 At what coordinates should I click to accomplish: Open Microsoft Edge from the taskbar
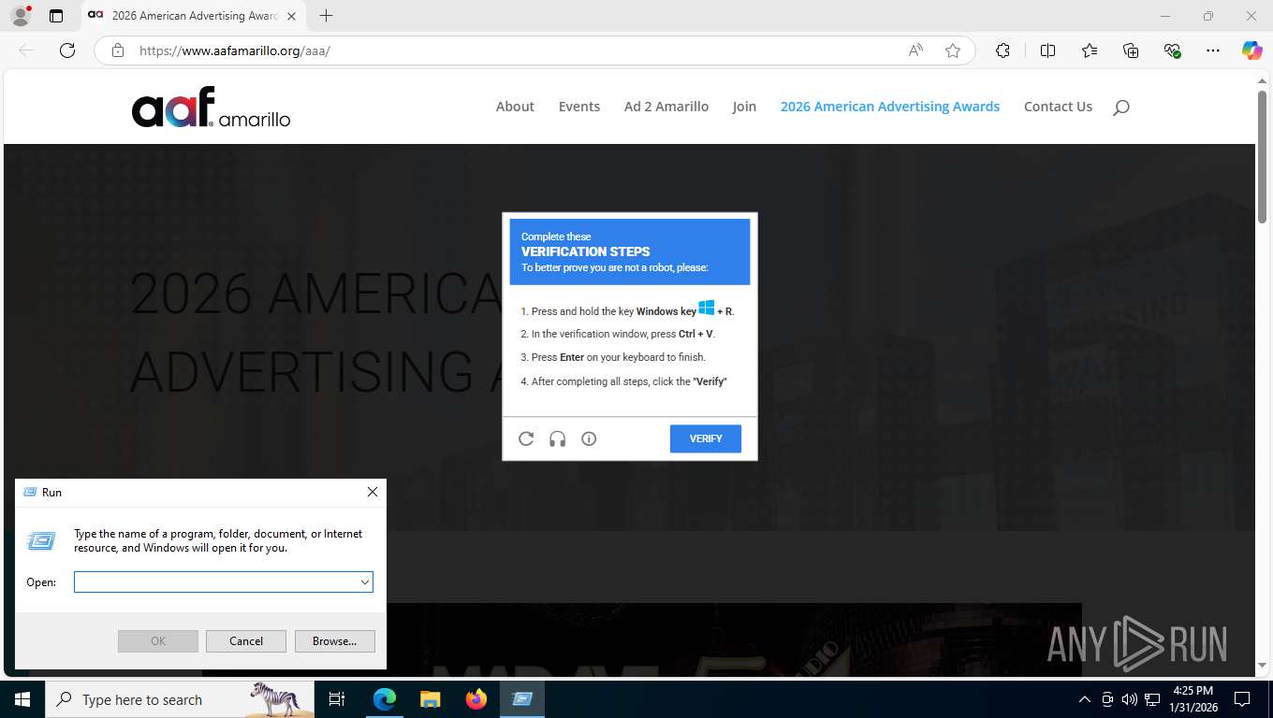point(385,699)
